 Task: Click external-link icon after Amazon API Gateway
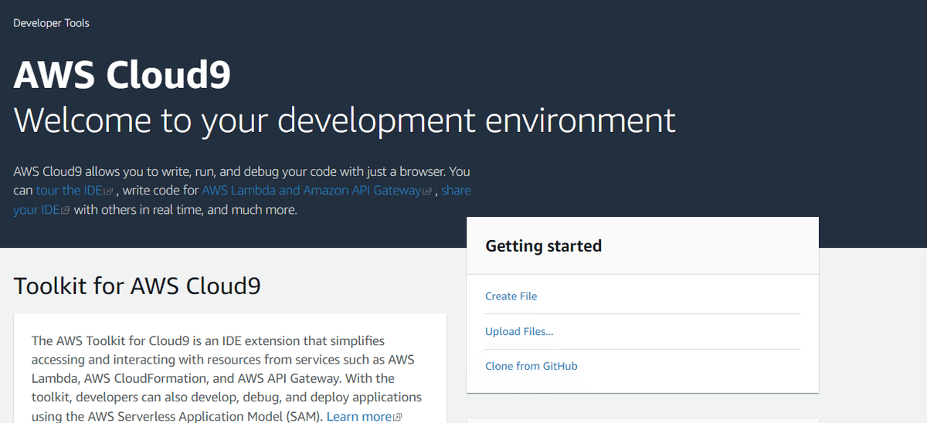(426, 191)
